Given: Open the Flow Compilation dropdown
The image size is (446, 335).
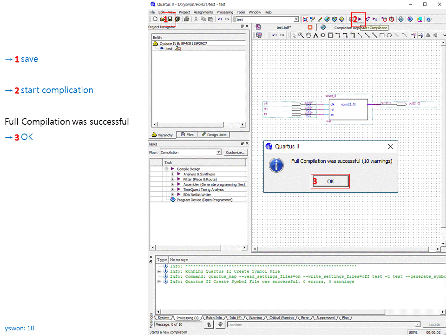Looking at the screenshot, I should pos(218,153).
